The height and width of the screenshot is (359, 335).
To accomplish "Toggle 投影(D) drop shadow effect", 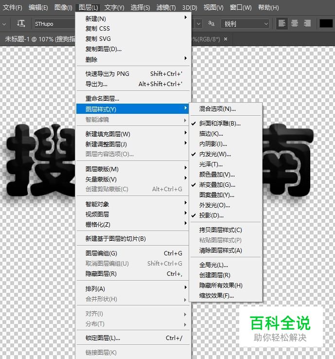I will point(226,215).
